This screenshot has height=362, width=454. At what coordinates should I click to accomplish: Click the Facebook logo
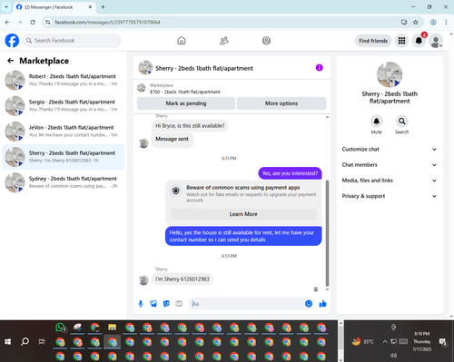coord(12,41)
